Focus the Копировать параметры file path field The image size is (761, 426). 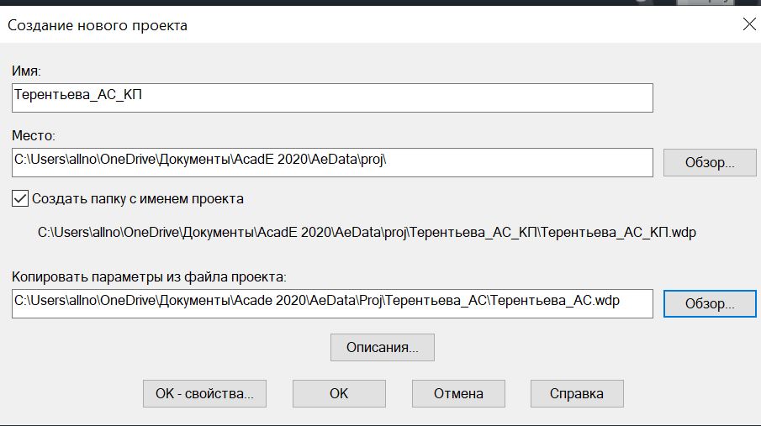coord(332,303)
